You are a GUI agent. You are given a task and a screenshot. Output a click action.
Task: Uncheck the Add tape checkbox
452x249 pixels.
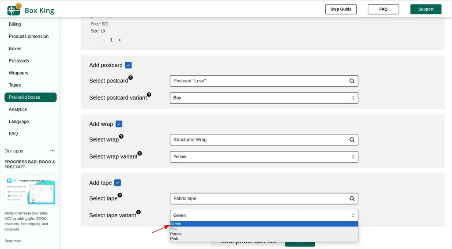click(117, 183)
